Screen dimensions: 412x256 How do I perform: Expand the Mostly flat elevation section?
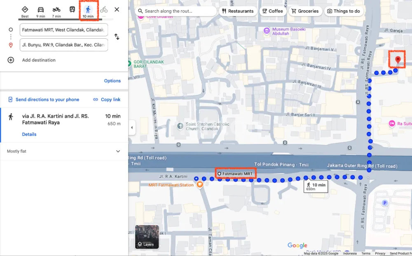click(x=118, y=151)
